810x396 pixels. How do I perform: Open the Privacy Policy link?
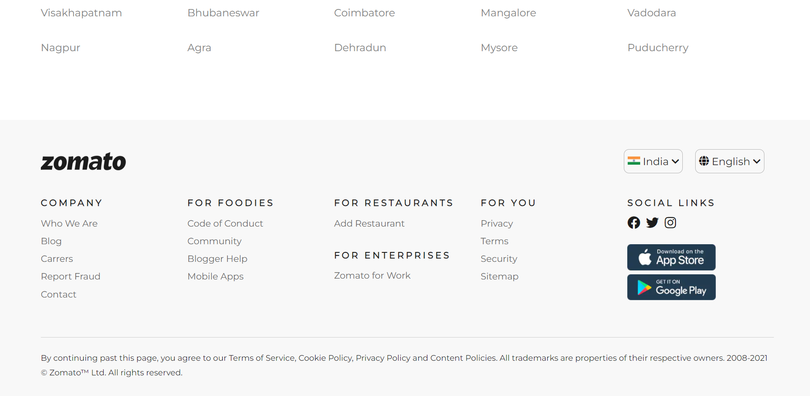pyautogui.click(x=383, y=358)
